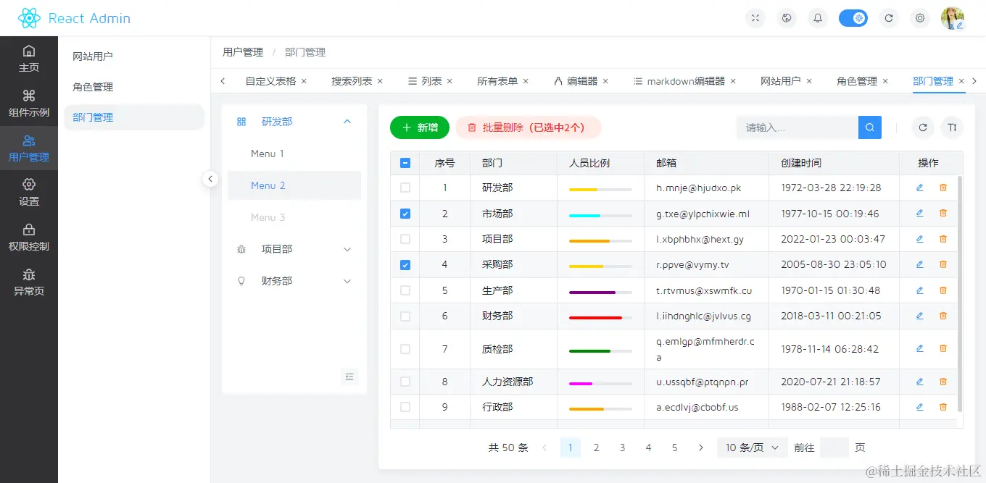Uncheck the select-all checkbox in the table header
Screen dimensions: 986x483
click(405, 162)
